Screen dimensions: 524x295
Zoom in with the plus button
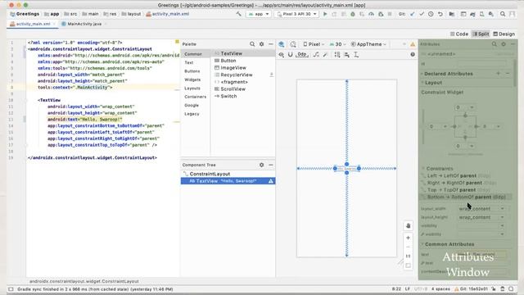pyautogui.click(x=408, y=238)
